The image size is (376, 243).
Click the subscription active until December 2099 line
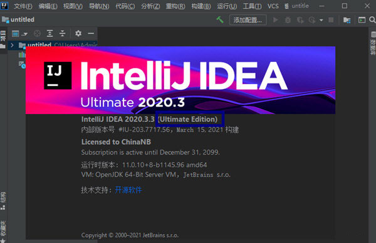[150, 152]
